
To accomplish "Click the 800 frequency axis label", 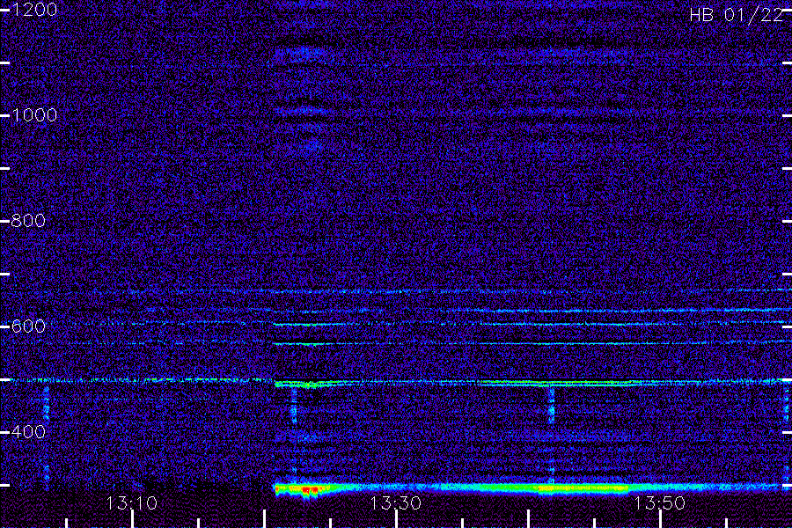I will coord(28,221).
